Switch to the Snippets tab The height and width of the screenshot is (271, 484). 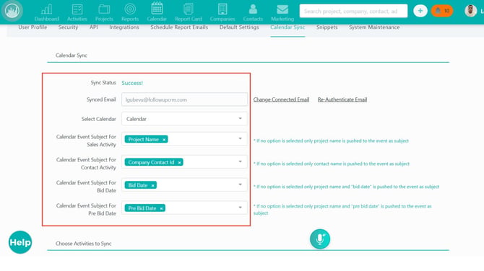point(327,27)
